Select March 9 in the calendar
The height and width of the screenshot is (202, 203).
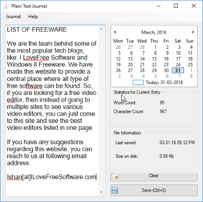coord(167,53)
